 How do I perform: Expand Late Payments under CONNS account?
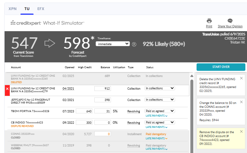[x=157, y=138]
